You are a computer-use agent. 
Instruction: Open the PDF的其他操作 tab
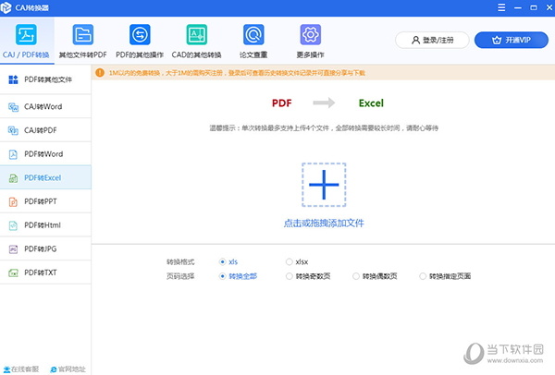(140, 42)
